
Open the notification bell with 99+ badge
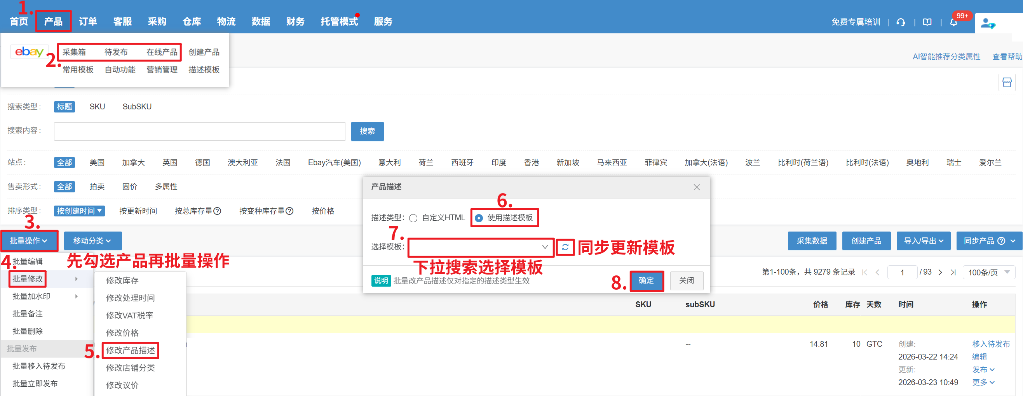pyautogui.click(x=953, y=22)
